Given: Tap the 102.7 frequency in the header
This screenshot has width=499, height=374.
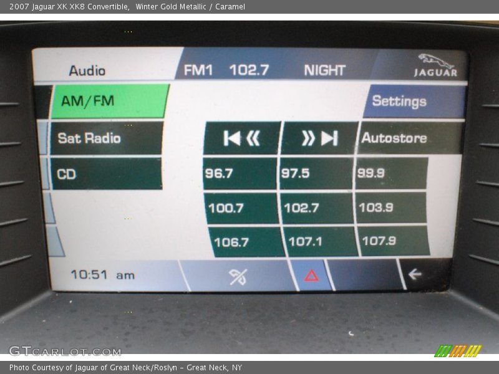Looking at the screenshot, I should pos(249,70).
